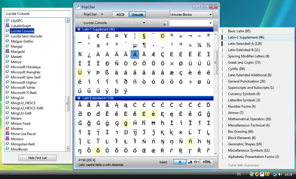Select the yen sign ¥ character

[126, 36]
